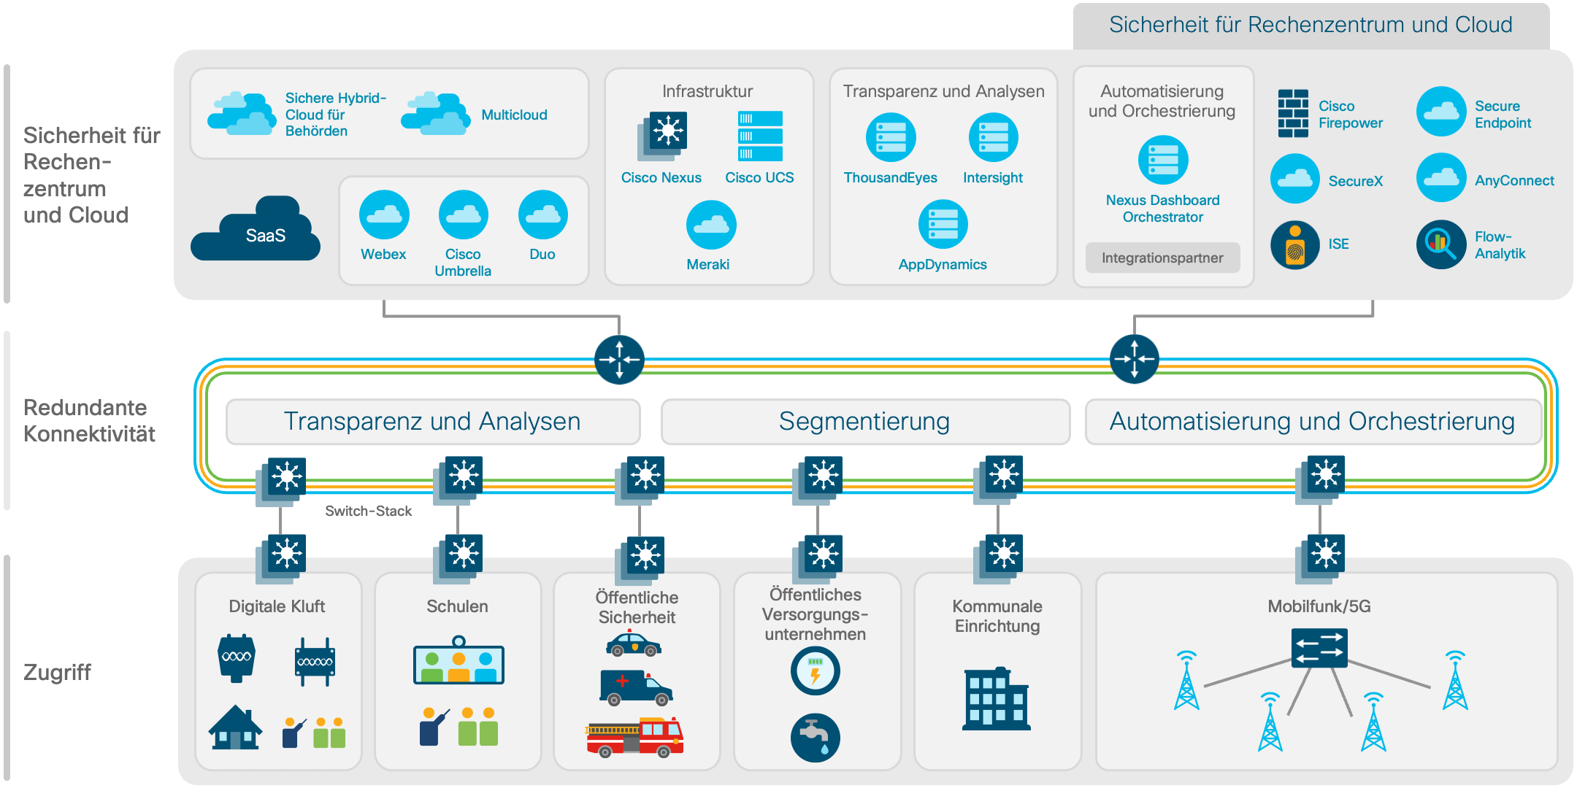Click the AnyConnect cloud icon
Image resolution: width=1577 pixels, height=788 pixels.
click(1441, 177)
